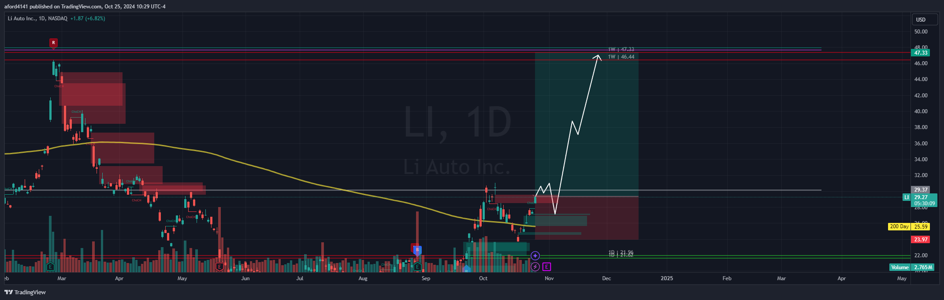Click the red E earnings marker on the volume bars
Viewport: 944px width, 300px height.
[x=219, y=267]
